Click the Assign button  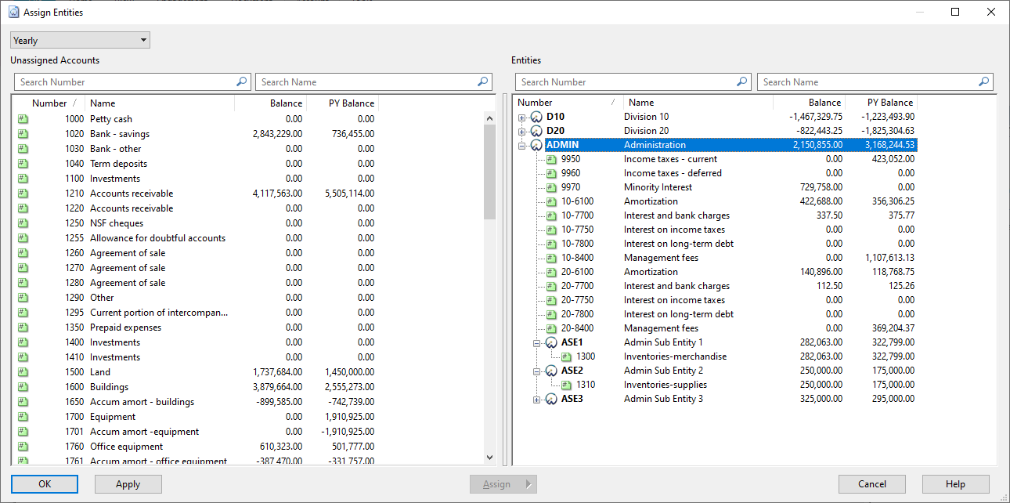coord(503,484)
